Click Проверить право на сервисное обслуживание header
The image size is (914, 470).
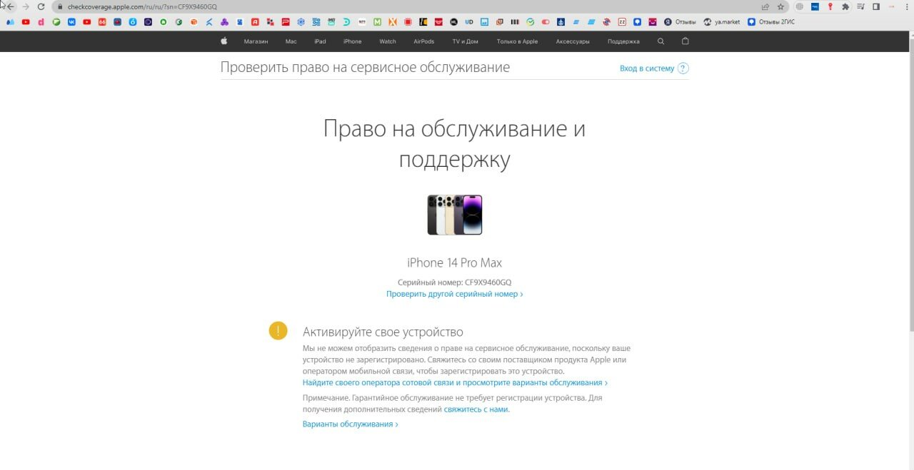tap(365, 68)
